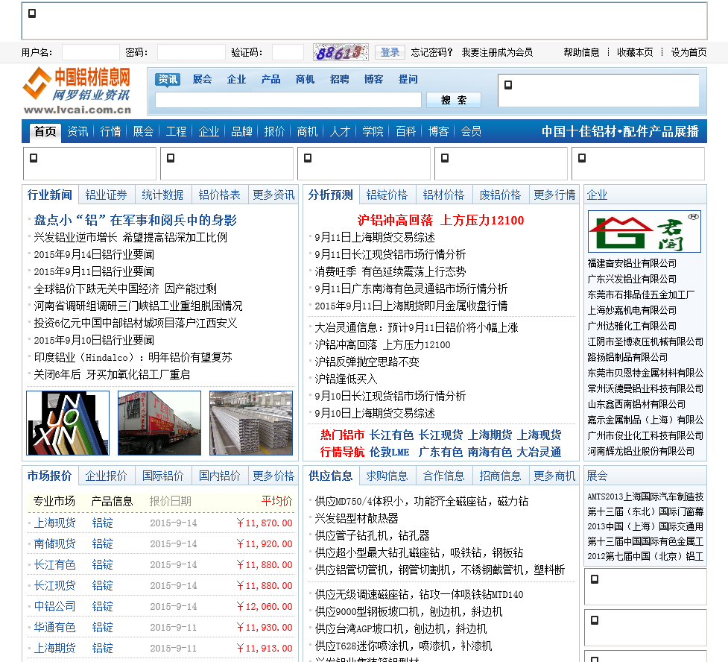The height and width of the screenshot is (662, 728).
Task: Open company 山东鑫西南铝材有限公司
Action: click(x=636, y=404)
